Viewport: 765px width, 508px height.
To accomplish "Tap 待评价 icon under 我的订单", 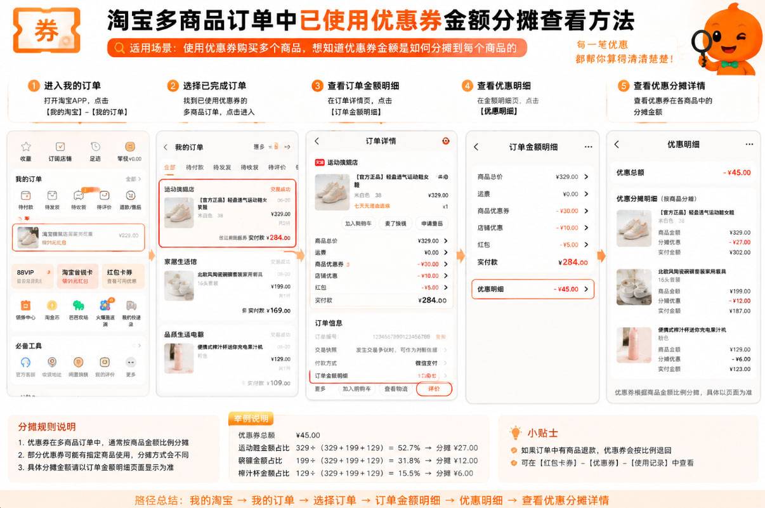I will click(105, 195).
